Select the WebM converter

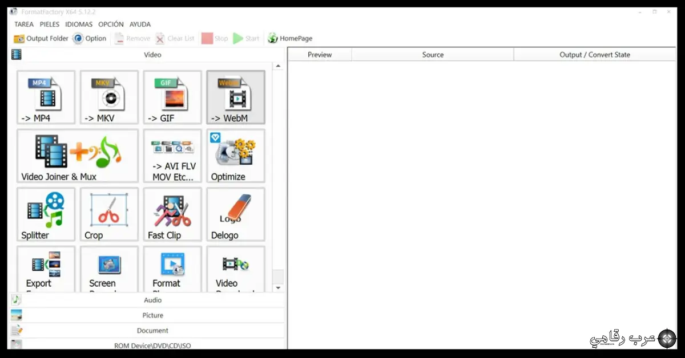coord(235,97)
